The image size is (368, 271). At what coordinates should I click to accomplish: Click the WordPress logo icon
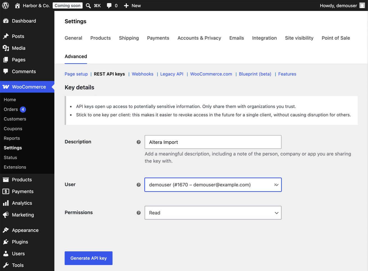click(x=6, y=6)
